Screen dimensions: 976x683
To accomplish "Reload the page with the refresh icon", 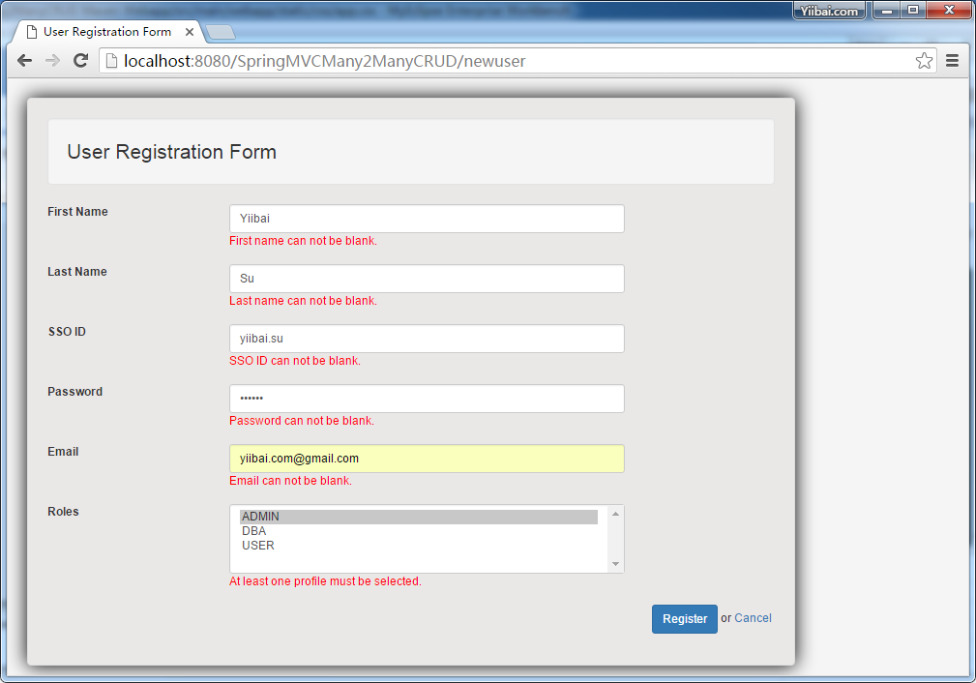I will [x=80, y=60].
